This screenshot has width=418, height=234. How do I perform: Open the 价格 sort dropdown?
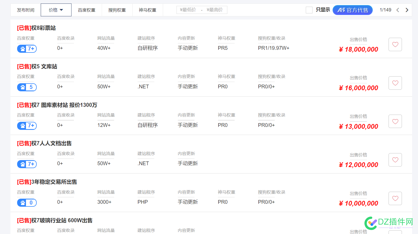[x=56, y=10]
